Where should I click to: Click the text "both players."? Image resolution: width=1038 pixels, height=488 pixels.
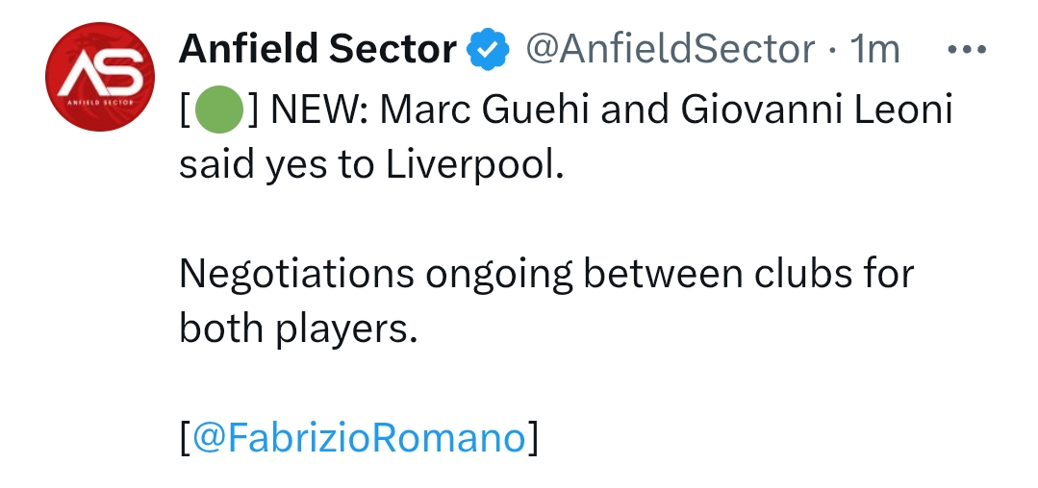click(x=299, y=329)
